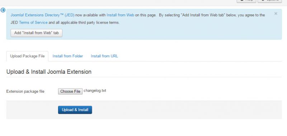The width and height of the screenshot is (287, 136).
Task: Open the Joomla! Extensions Directory (JED) link
Action: point(42,15)
